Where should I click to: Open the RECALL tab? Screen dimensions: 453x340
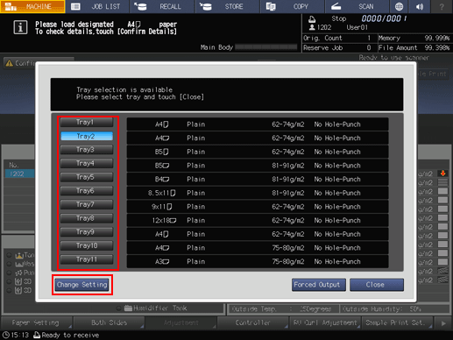(x=162, y=6)
